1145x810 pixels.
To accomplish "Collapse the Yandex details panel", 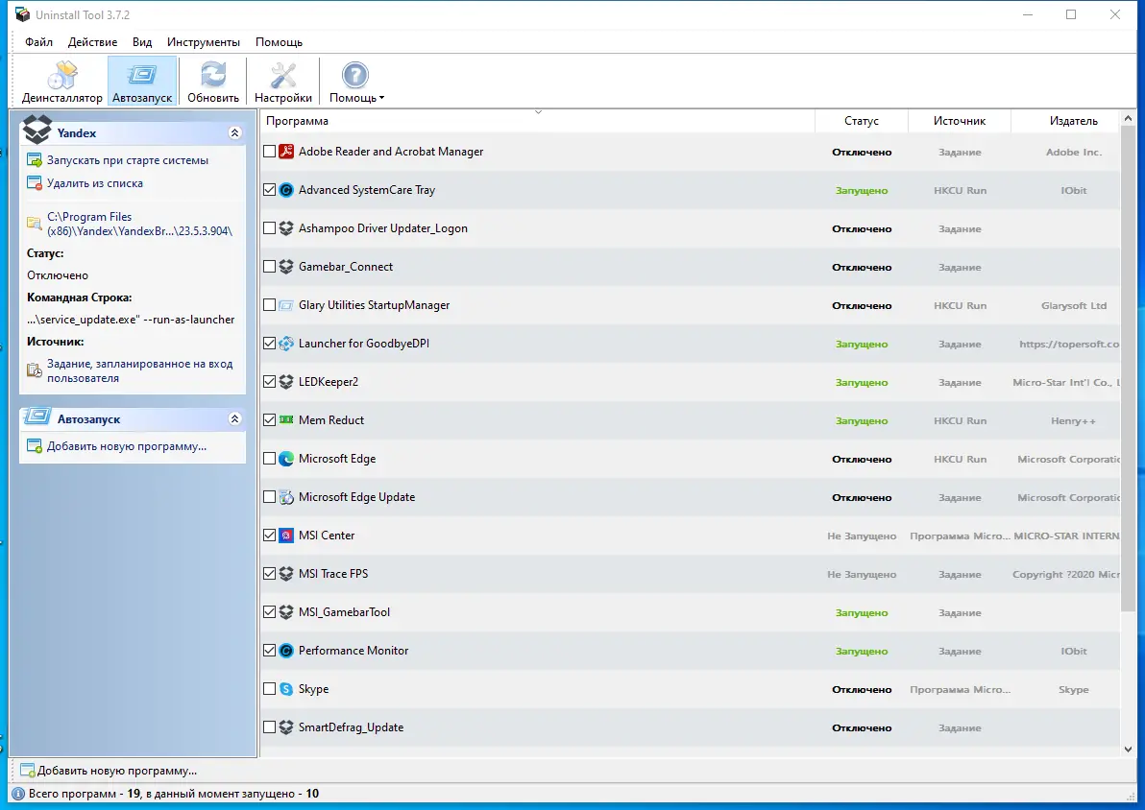I will (234, 132).
